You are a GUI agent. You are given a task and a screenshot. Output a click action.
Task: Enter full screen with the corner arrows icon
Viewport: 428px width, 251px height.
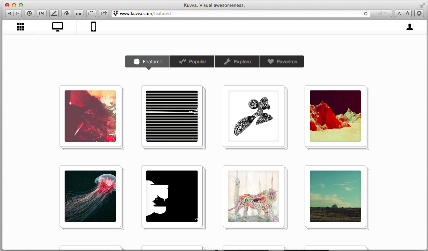[423, 5]
